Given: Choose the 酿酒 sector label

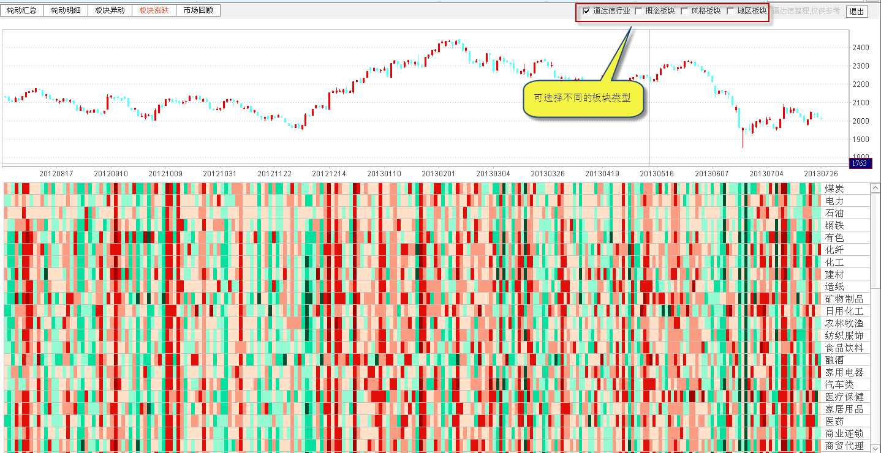Looking at the screenshot, I should tap(834, 360).
